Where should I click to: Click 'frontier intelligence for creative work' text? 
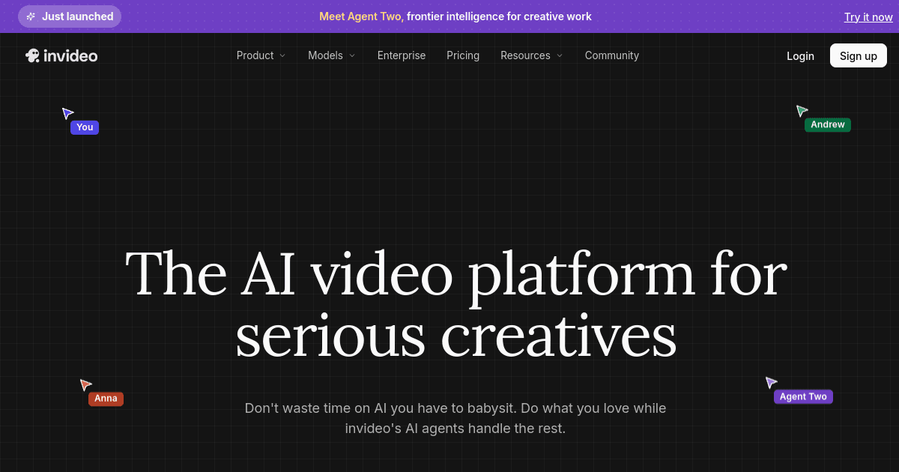point(499,16)
